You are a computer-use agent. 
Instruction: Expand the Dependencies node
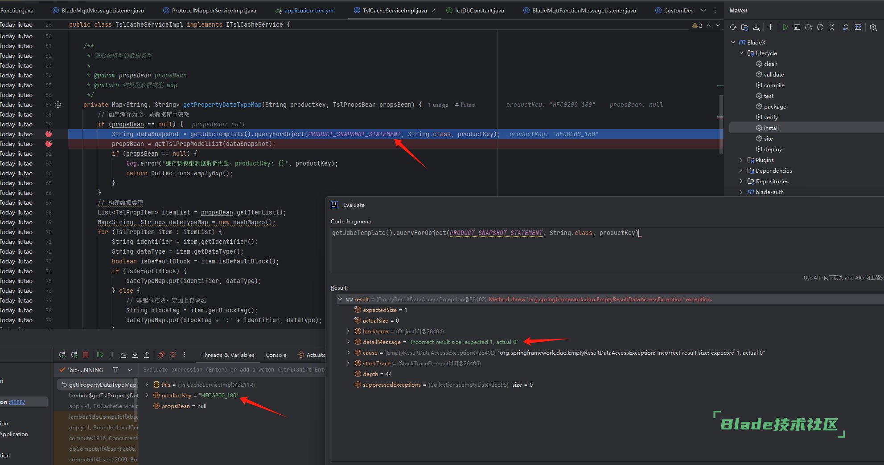(741, 170)
